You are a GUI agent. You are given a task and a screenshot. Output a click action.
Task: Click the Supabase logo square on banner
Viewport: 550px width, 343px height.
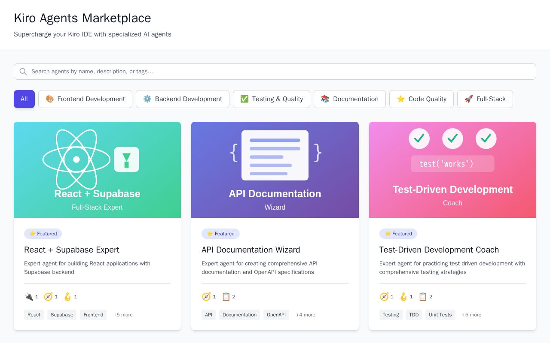[126, 159]
